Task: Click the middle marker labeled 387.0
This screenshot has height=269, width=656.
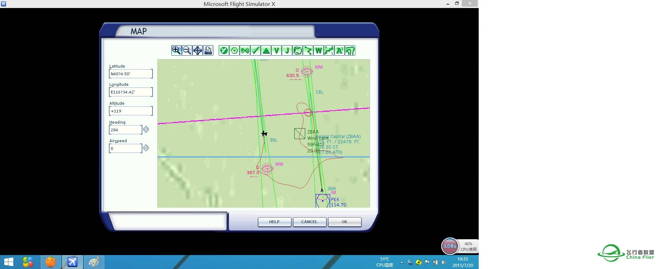Action: [x=267, y=168]
